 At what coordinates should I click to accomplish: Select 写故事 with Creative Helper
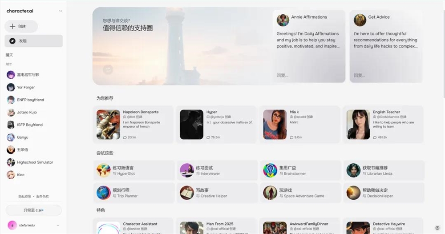tap(217, 193)
